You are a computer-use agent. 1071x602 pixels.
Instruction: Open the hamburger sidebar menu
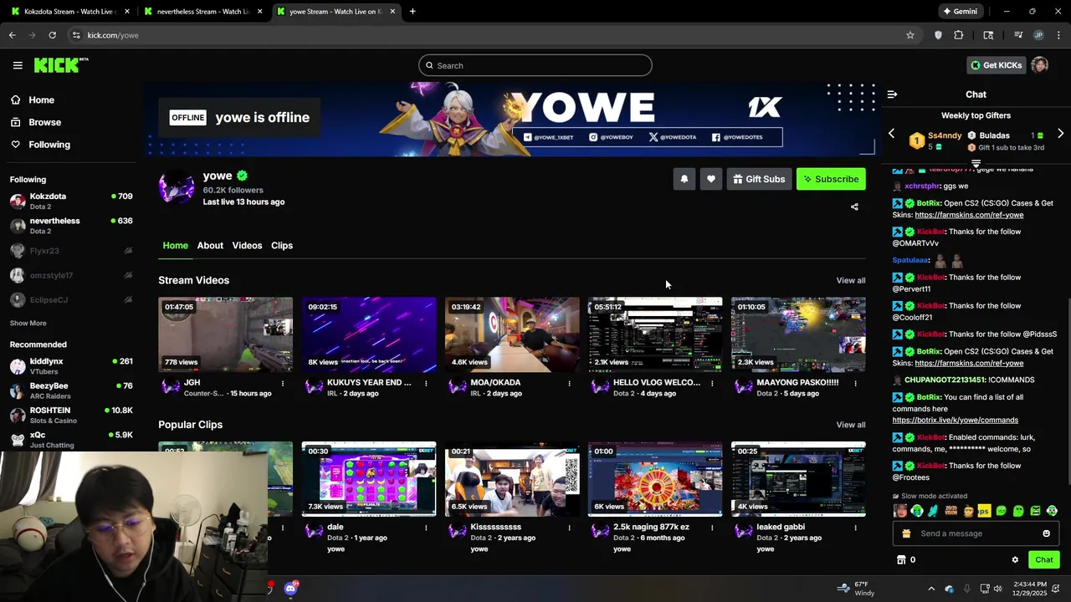(18, 65)
